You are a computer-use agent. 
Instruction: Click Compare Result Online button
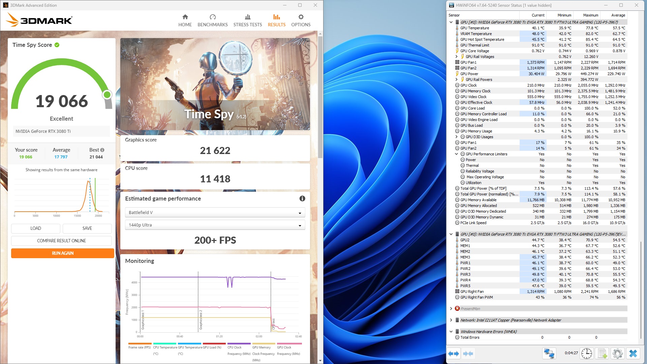click(x=61, y=241)
